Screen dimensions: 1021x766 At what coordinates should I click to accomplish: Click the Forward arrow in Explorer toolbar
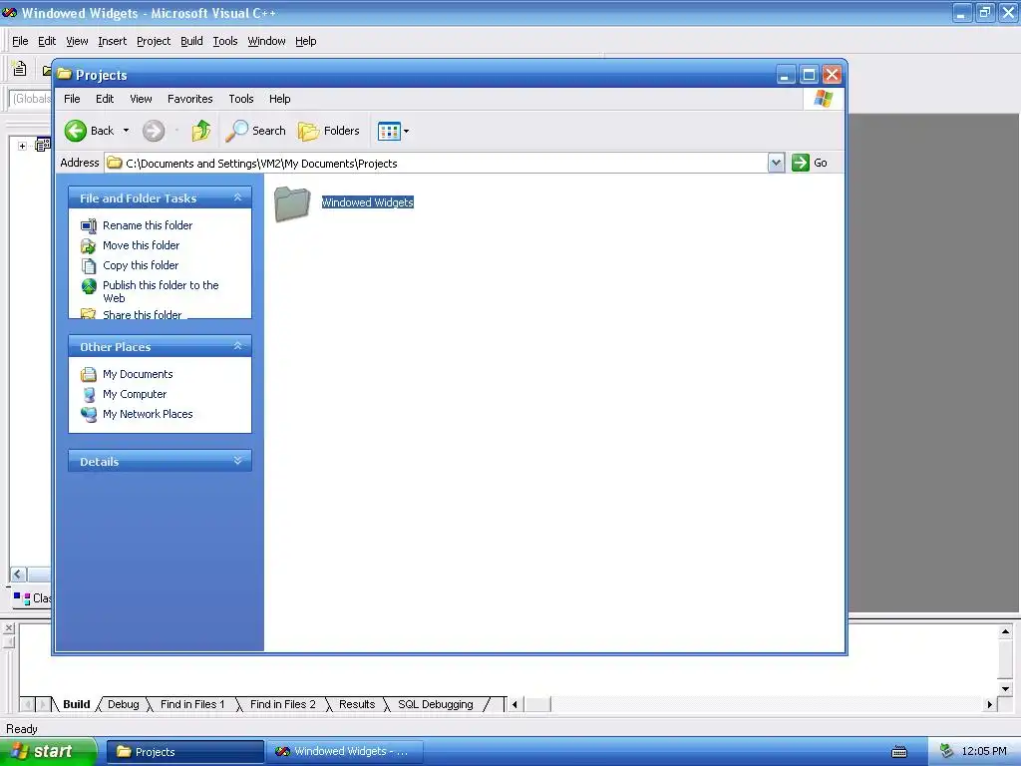pyautogui.click(x=154, y=131)
